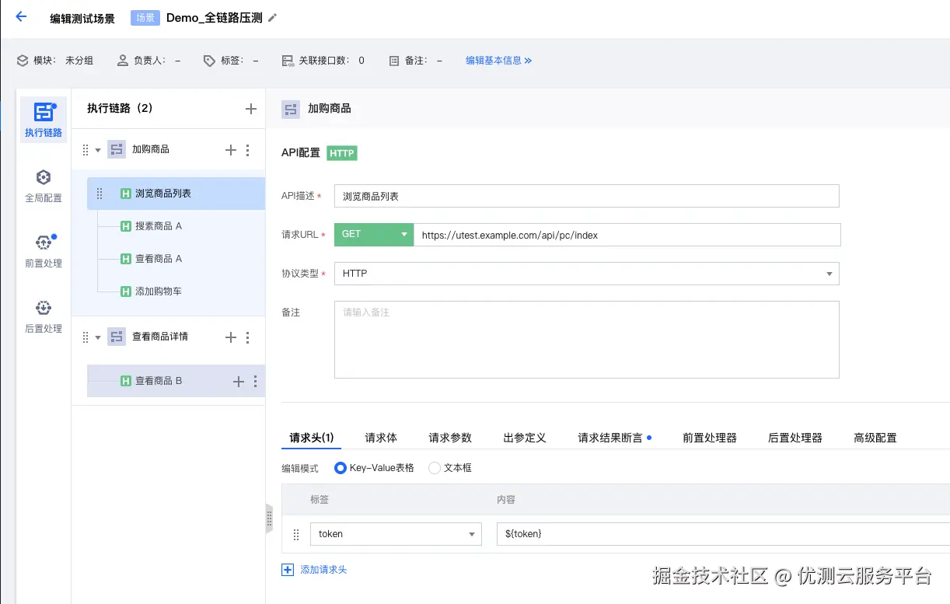Open the 全局配置 sidebar panel
The image size is (950, 604).
(44, 187)
